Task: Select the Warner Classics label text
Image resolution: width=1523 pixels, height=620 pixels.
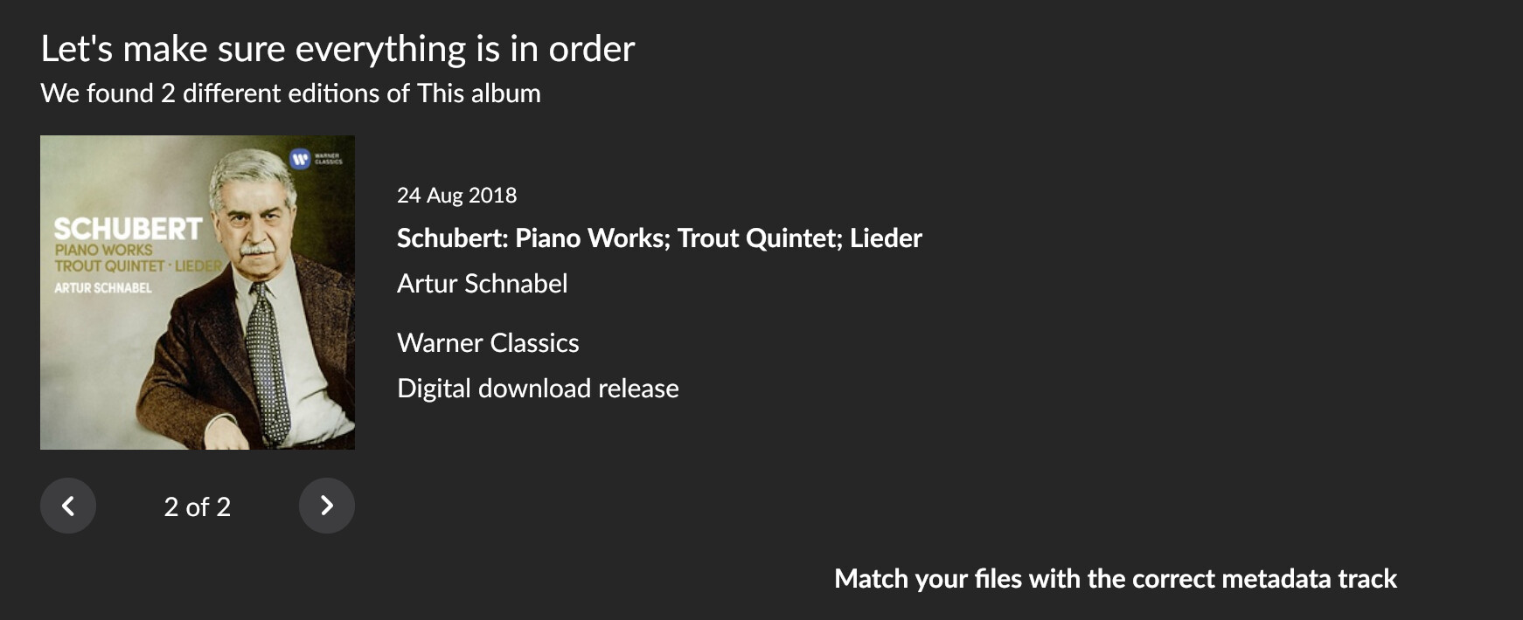Action: [488, 343]
